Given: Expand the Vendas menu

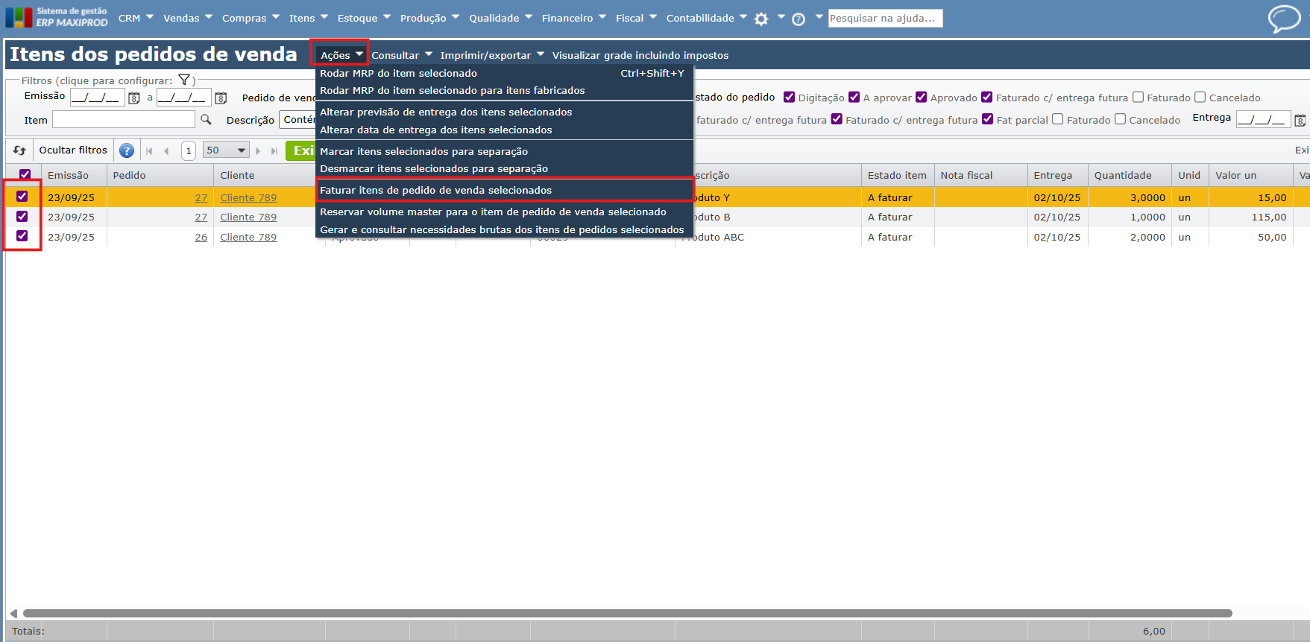Looking at the screenshot, I should tap(188, 18).
